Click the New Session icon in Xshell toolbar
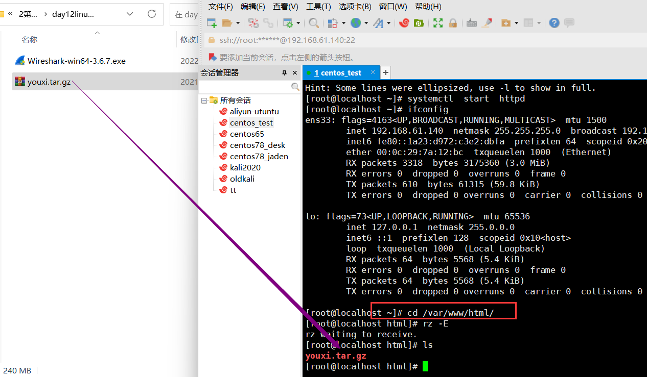Screen dimensions: 647x377 coord(212,23)
